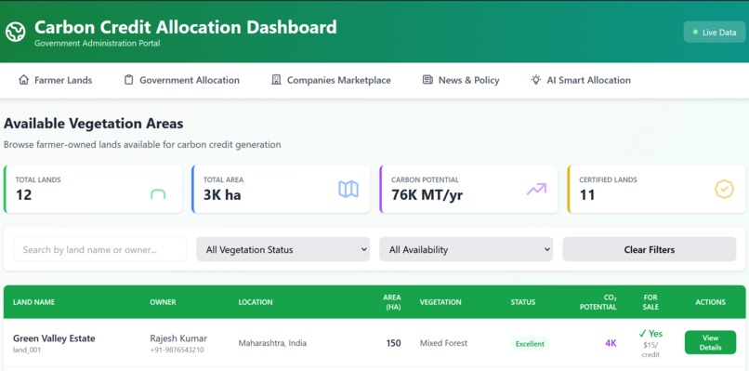
Task: Click the land_001 identifier
Action: click(27, 350)
